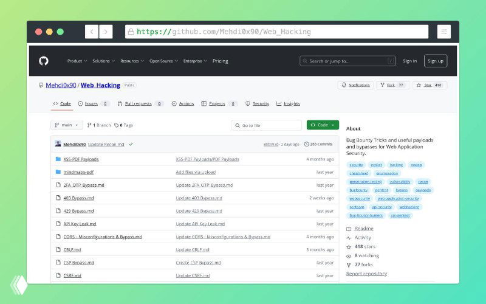This screenshot has width=486, height=304.
Task: Click the 1 Branch link
Action: 99,125
